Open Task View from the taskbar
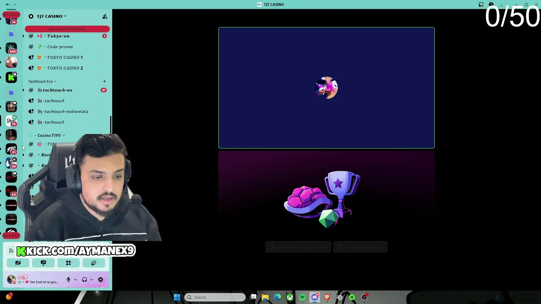The image size is (541, 304). (x=253, y=297)
